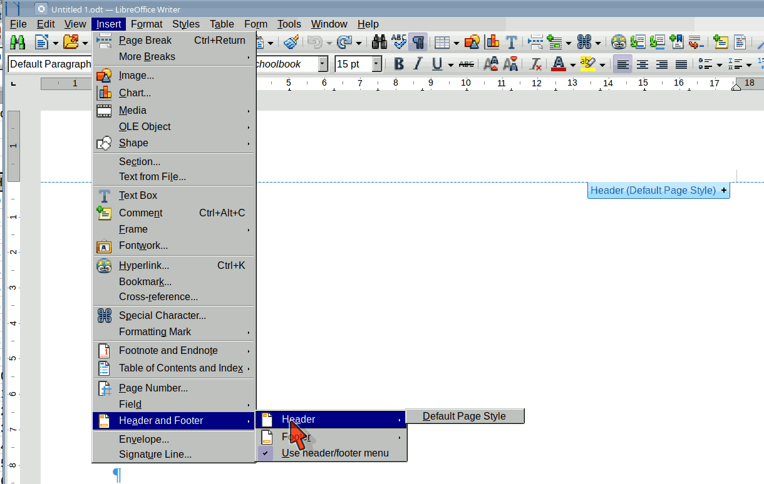Screen dimensions: 764x484
Task: Open the font size dropdown
Action: (376, 64)
